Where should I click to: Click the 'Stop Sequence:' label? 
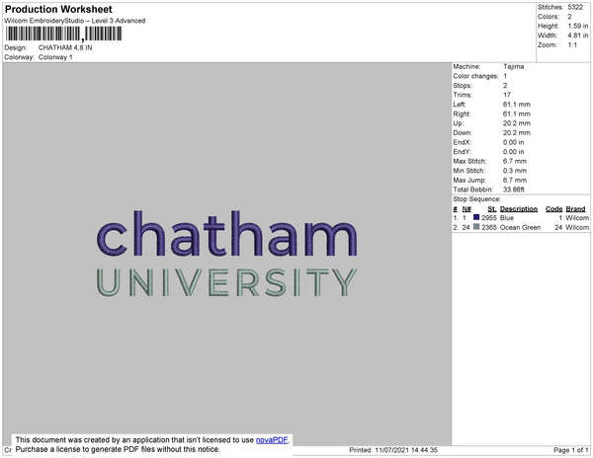tap(476, 199)
